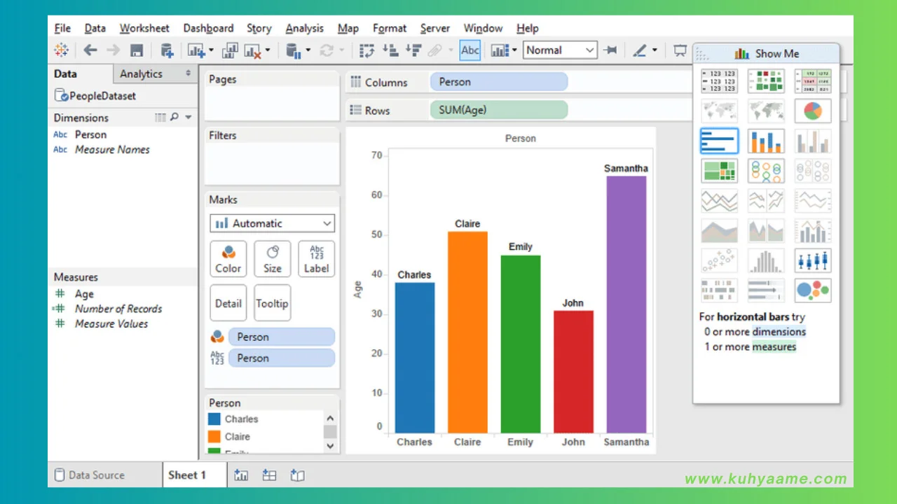897x504 pixels.
Task: Click Charles blue legend color swatch
Action: pyautogui.click(x=214, y=419)
